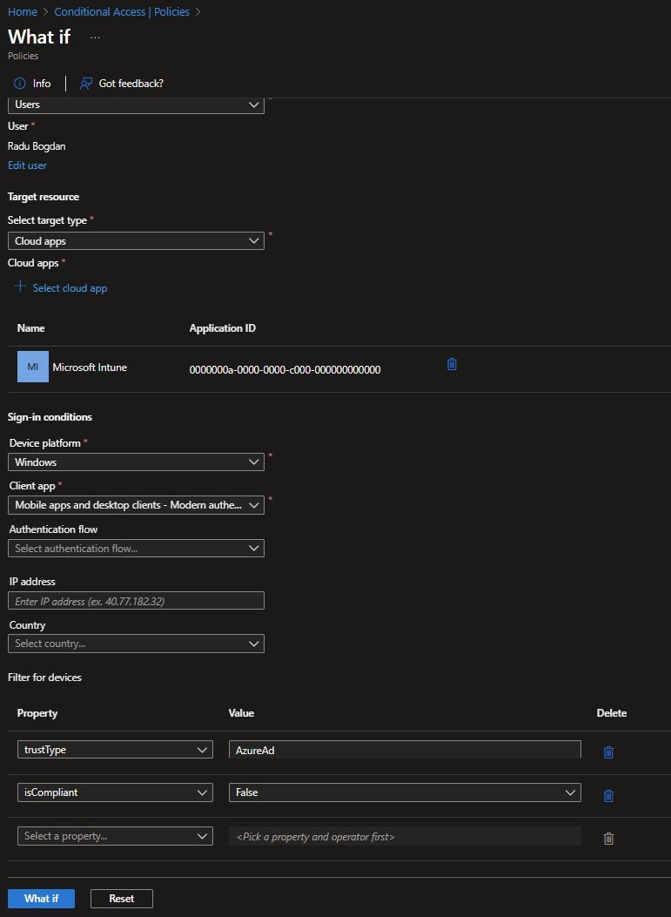Click the Microsoft Intune MI app tile
This screenshot has width=671, height=917.
point(33,367)
